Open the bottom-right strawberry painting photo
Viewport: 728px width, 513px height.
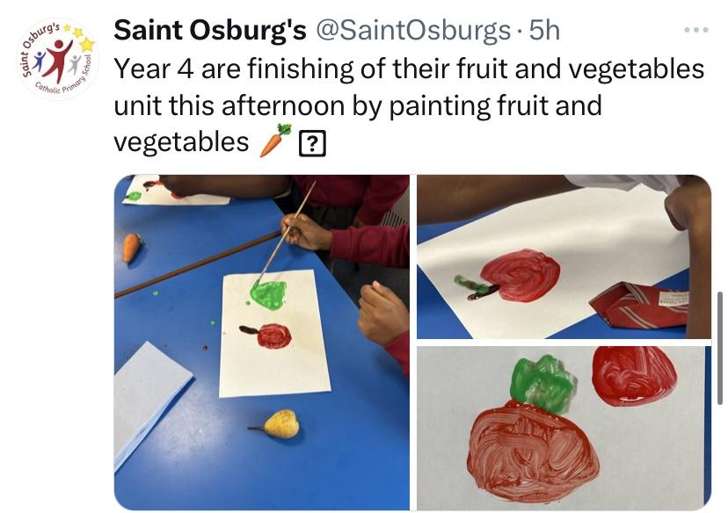tap(564, 428)
